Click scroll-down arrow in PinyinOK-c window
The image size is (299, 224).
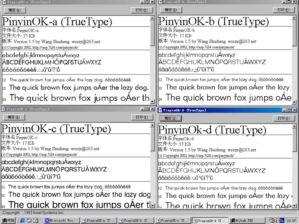point(152,206)
